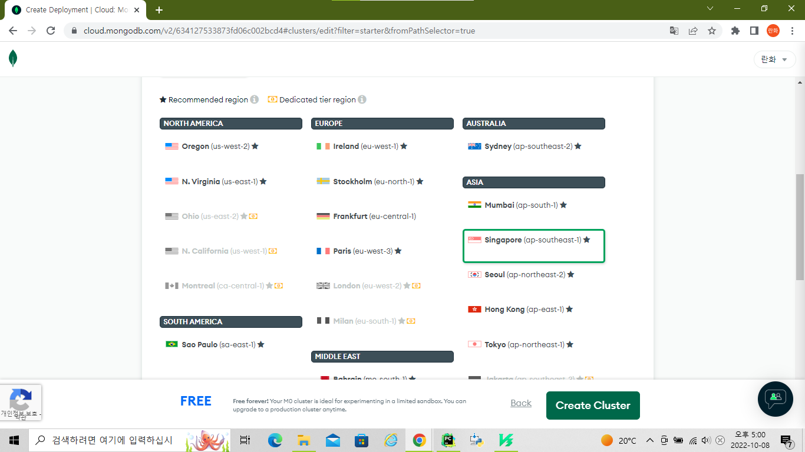
Task: Click the FREE plan label
Action: click(x=196, y=401)
